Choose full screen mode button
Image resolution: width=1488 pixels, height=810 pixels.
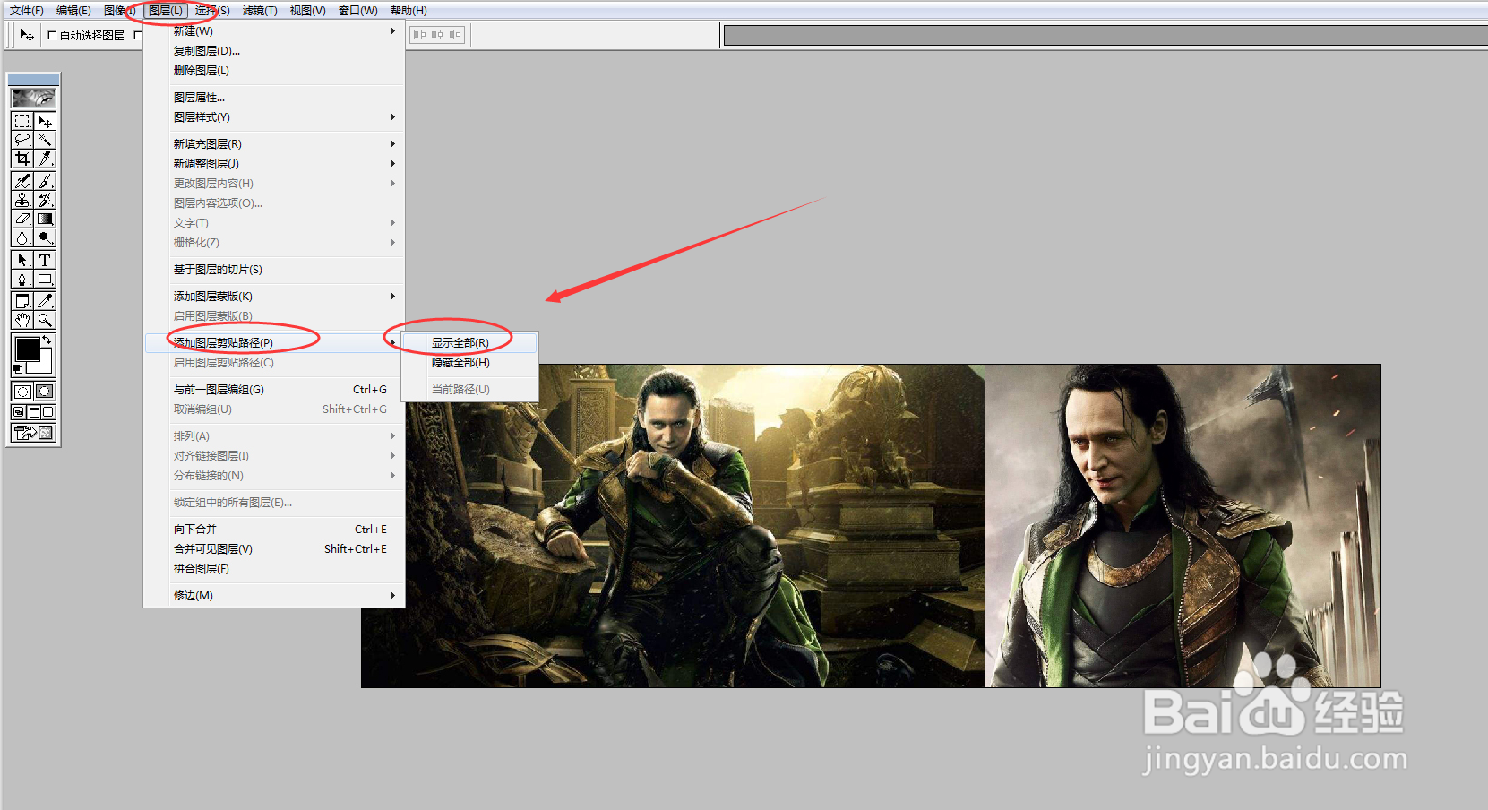pos(48,412)
